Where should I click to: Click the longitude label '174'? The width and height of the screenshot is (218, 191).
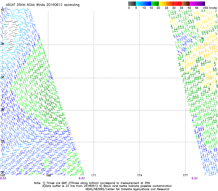pos(139,175)
